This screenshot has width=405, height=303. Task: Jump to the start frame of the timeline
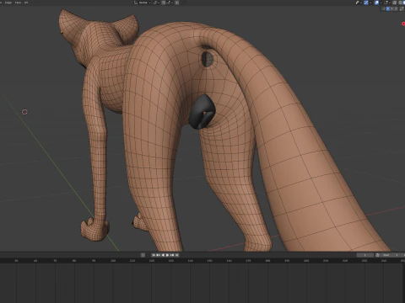point(154,255)
